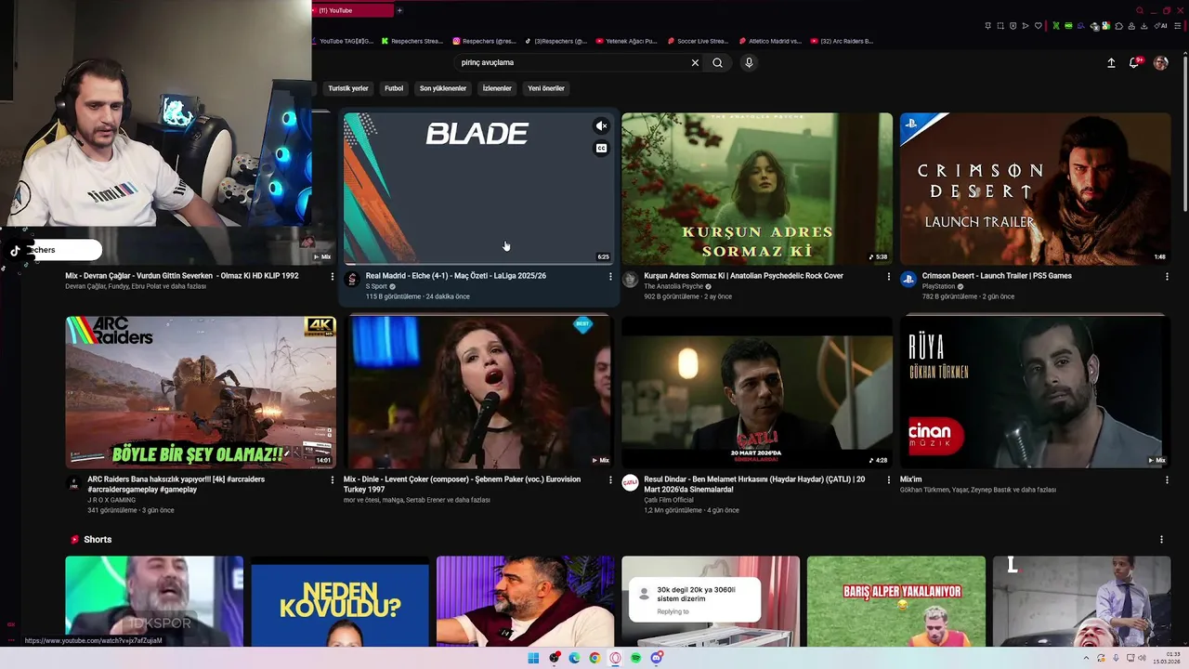
Task: Click the browser send/flow arrow icon
Action: pos(1026,26)
